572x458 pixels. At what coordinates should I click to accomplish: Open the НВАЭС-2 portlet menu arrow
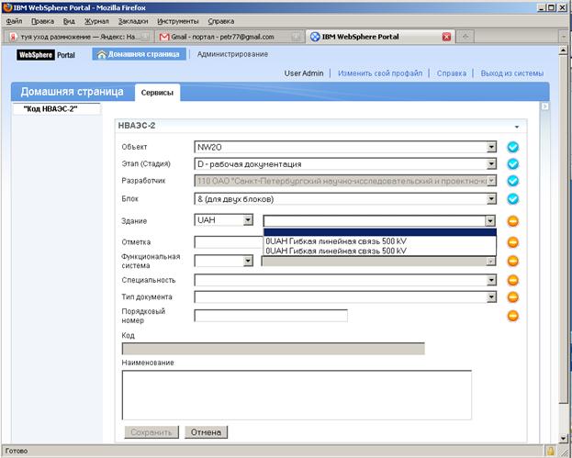tap(517, 127)
